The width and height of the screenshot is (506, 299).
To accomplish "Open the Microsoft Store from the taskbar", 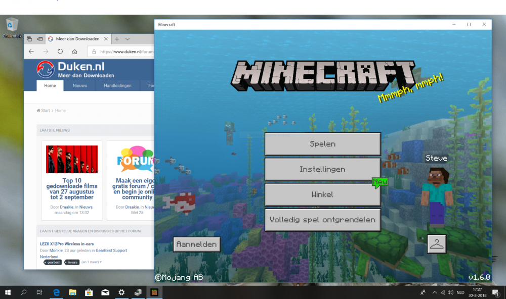I will click(x=89, y=292).
